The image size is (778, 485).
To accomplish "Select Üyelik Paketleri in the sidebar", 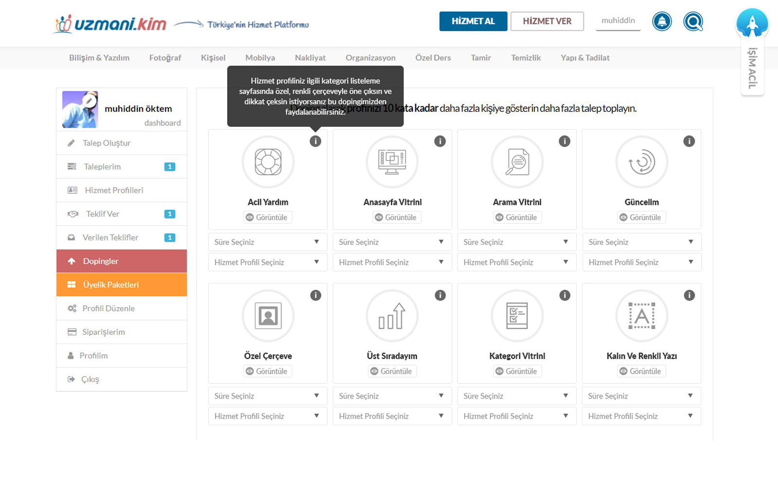I will click(122, 285).
